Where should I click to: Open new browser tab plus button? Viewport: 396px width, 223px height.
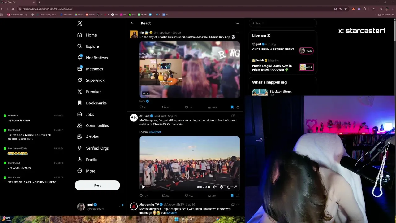39,2
